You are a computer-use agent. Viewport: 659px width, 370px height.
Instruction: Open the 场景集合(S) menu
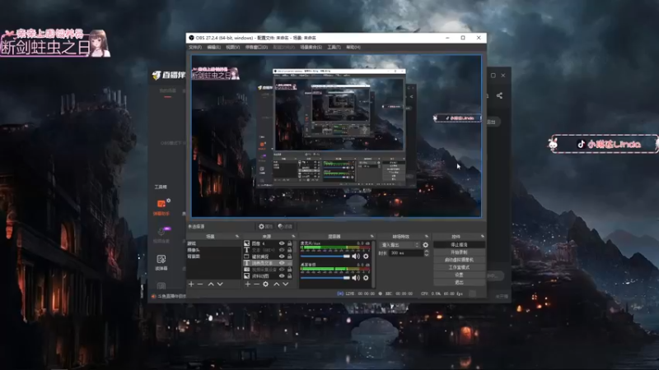tap(311, 48)
